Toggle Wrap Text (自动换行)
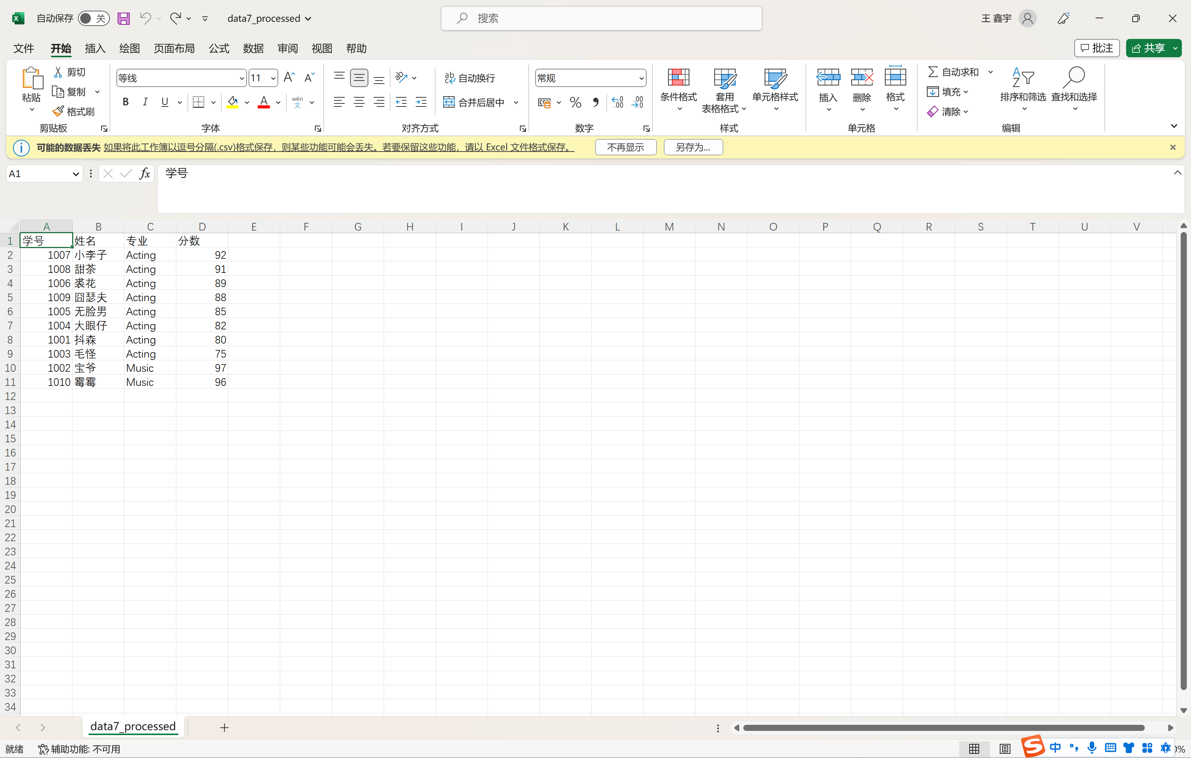Image resolution: width=1191 pixels, height=758 pixels. click(x=470, y=77)
